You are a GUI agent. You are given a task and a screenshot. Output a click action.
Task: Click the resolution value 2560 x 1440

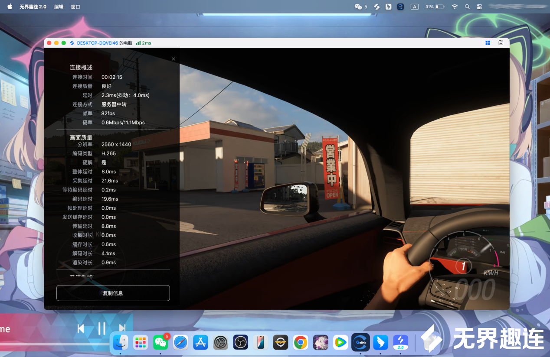pyautogui.click(x=116, y=144)
